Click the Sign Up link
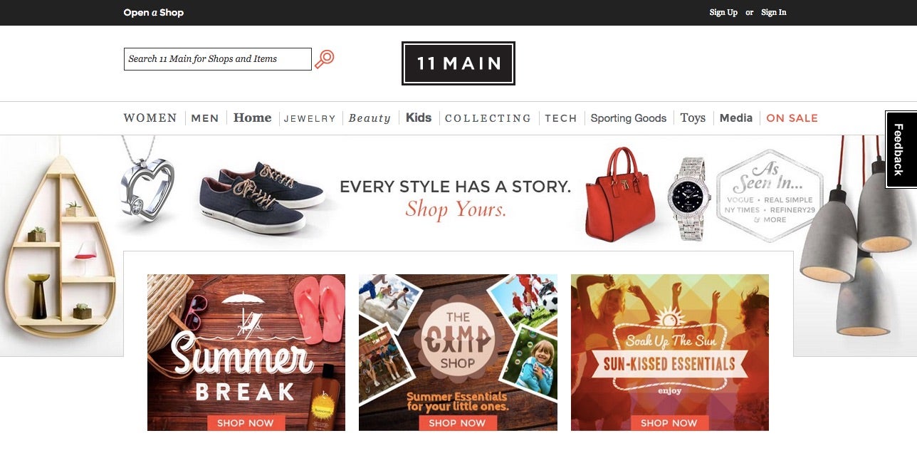The height and width of the screenshot is (458, 917). pos(723,12)
